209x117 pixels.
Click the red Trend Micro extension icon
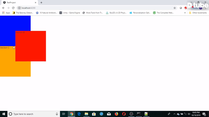[x=185, y=8]
